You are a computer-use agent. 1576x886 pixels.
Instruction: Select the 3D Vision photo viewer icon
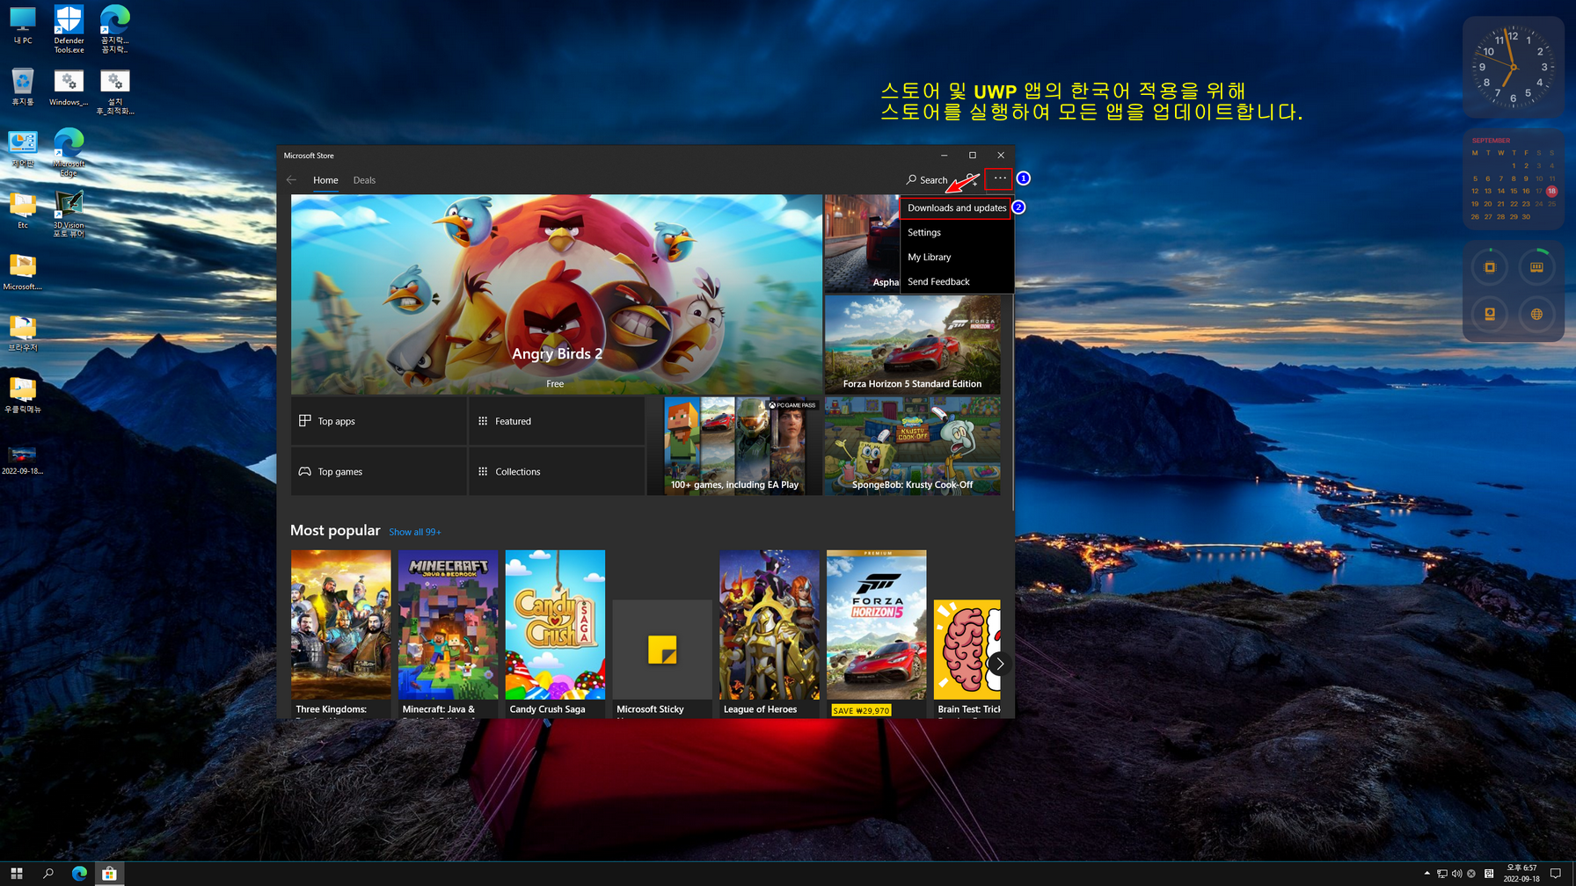click(69, 214)
